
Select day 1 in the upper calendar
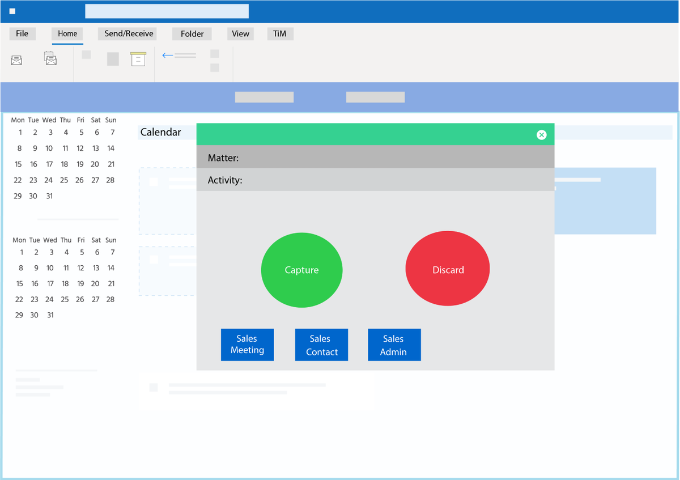20,133
